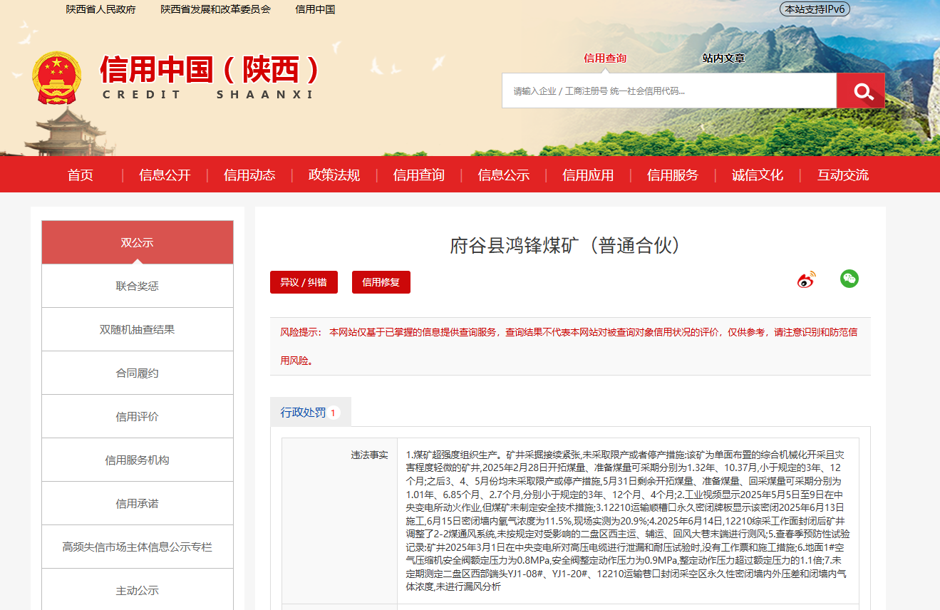Select 信用服务机构 in the sidebar
Image resolution: width=940 pixels, height=610 pixels.
(x=138, y=460)
